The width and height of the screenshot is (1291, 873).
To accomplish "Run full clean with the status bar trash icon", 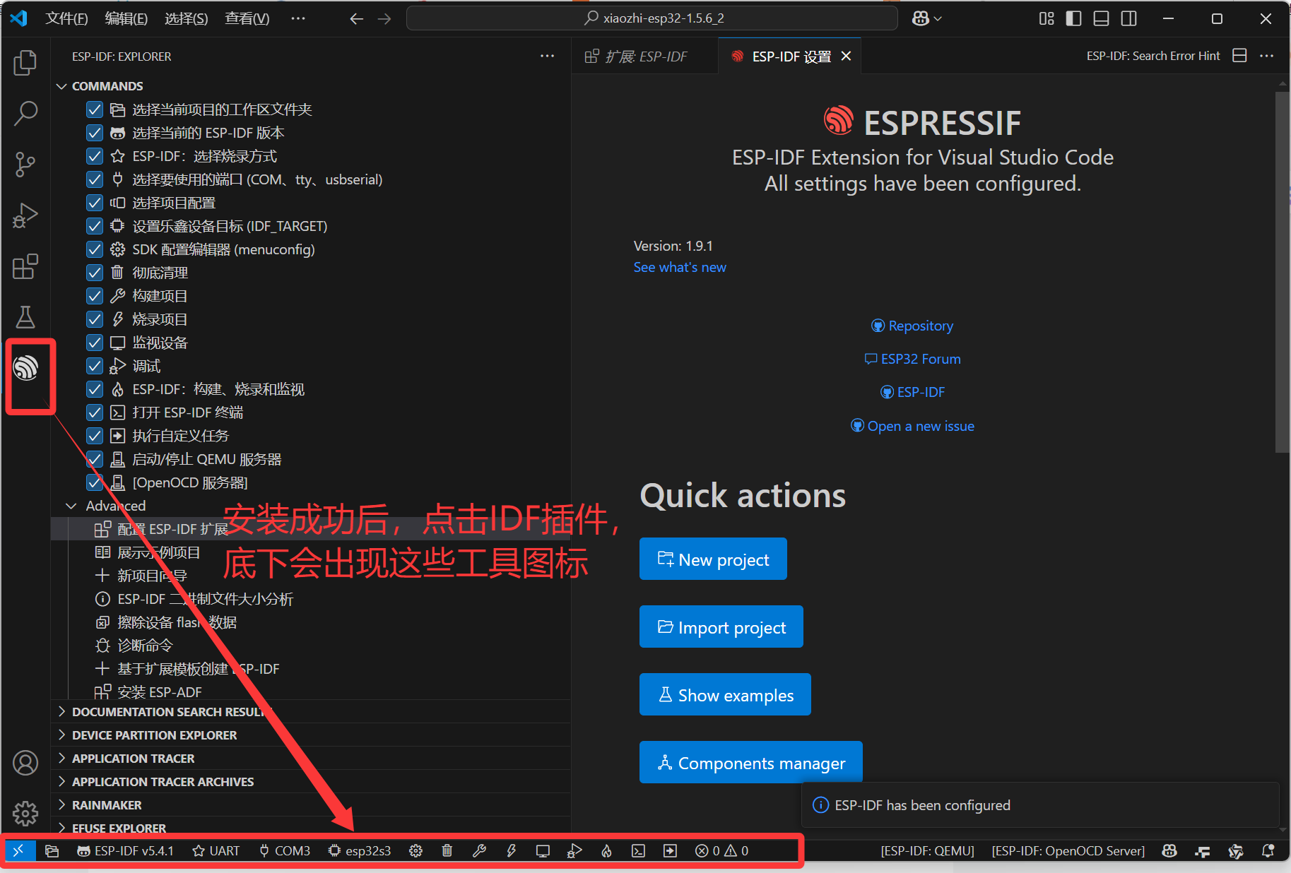I will 447,850.
